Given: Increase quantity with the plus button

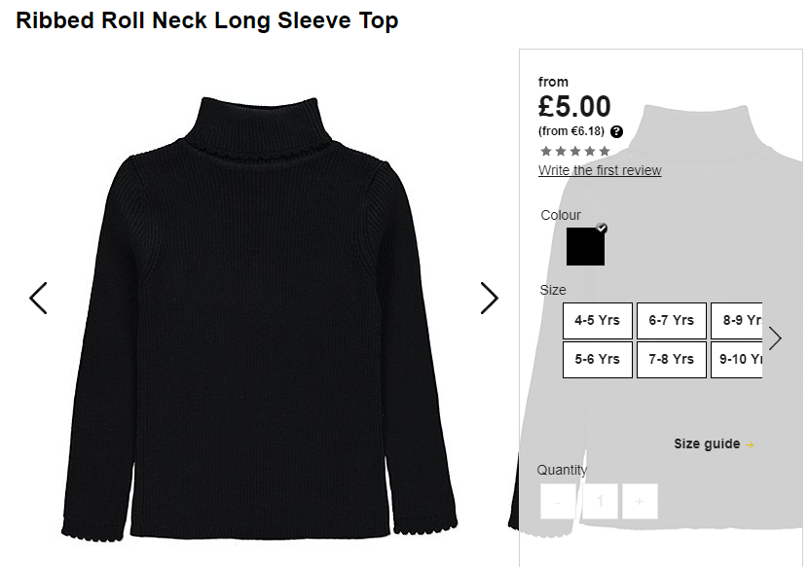Looking at the screenshot, I should pos(640,501).
